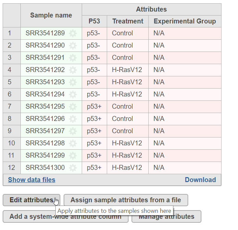Screen dimensions: 238x230
Task: Open gear options for sample SRR3541290
Action: coord(73,46)
